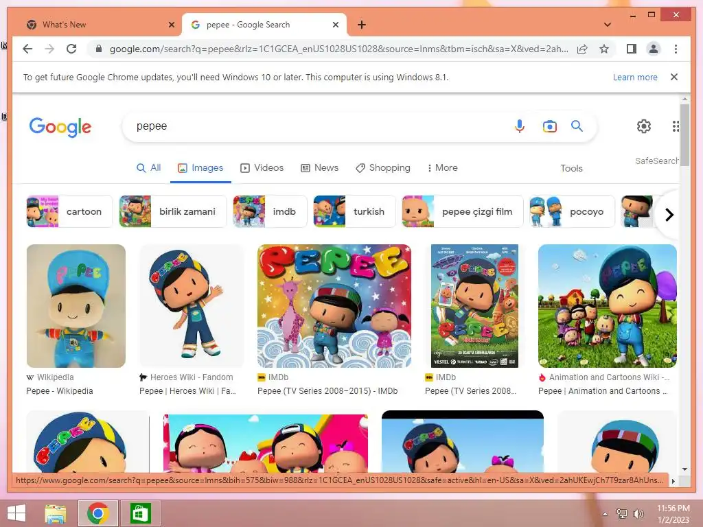703x527 pixels.
Task: Switch to the What's New tab
Action: [x=97, y=25]
